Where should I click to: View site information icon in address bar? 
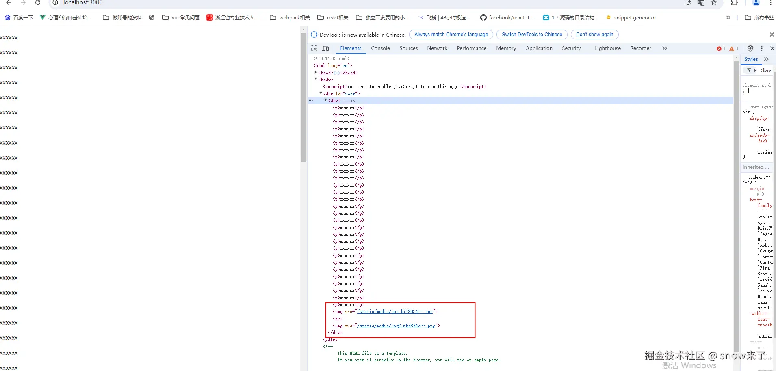coord(55,2)
